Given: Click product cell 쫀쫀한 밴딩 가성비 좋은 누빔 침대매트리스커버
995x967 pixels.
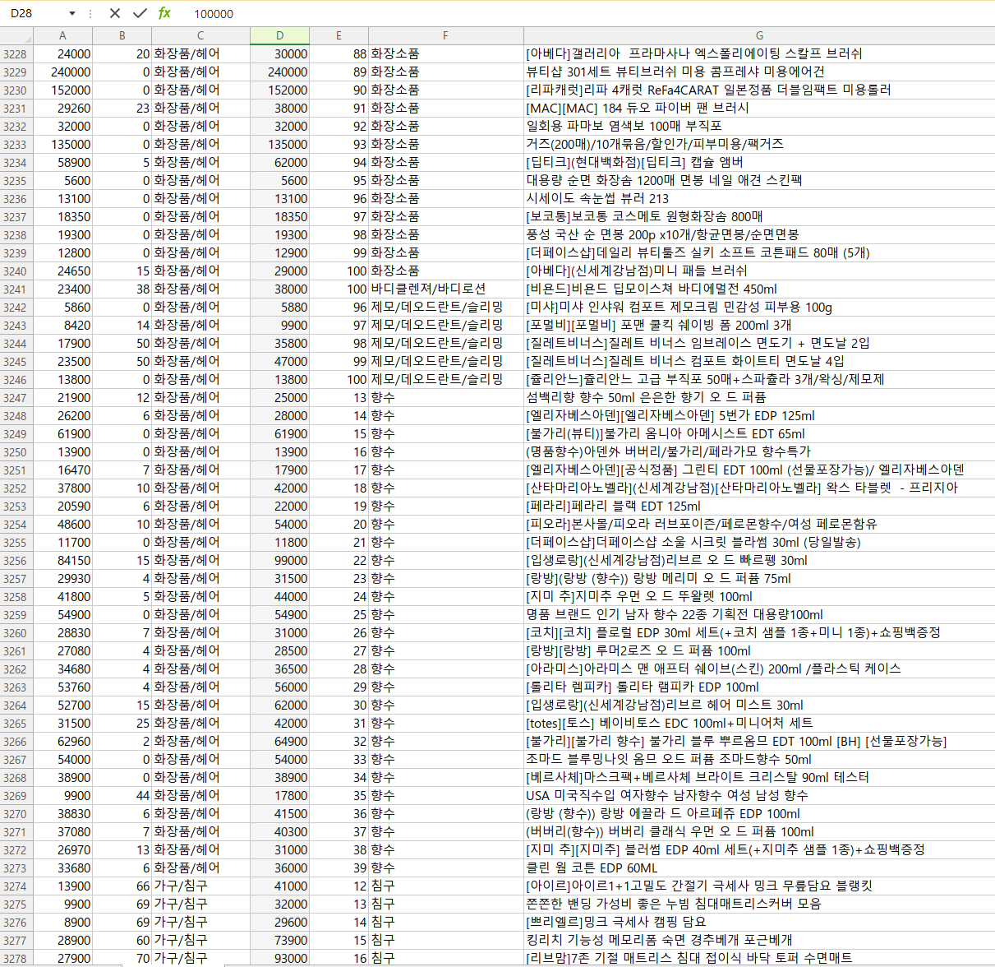Looking at the screenshot, I should [759, 904].
